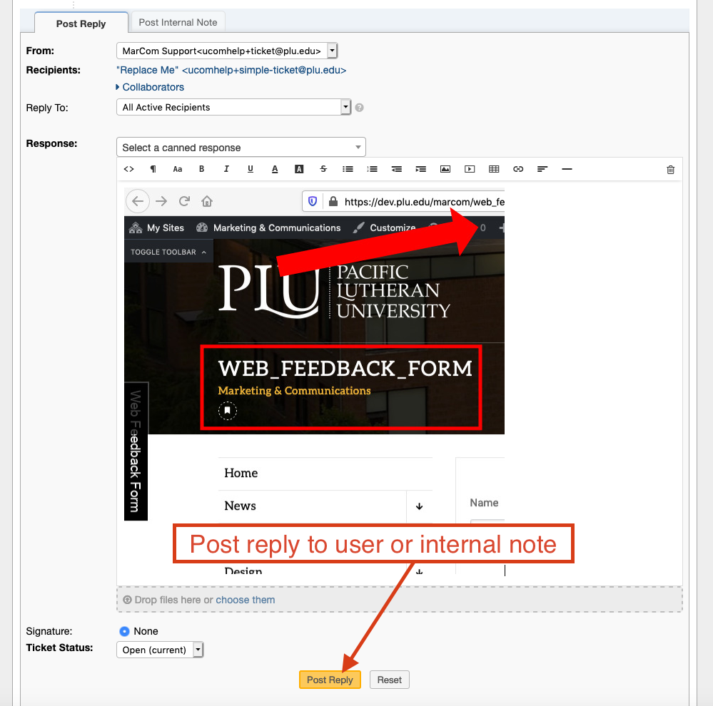Choose the text color icon

(x=275, y=169)
